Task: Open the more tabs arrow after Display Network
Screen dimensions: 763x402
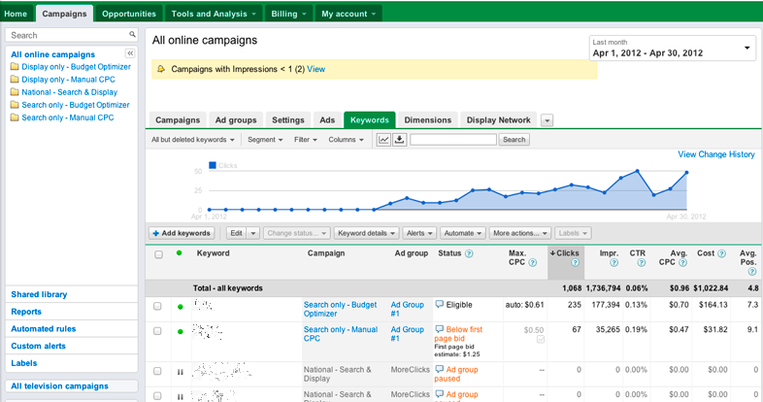Action: [547, 120]
